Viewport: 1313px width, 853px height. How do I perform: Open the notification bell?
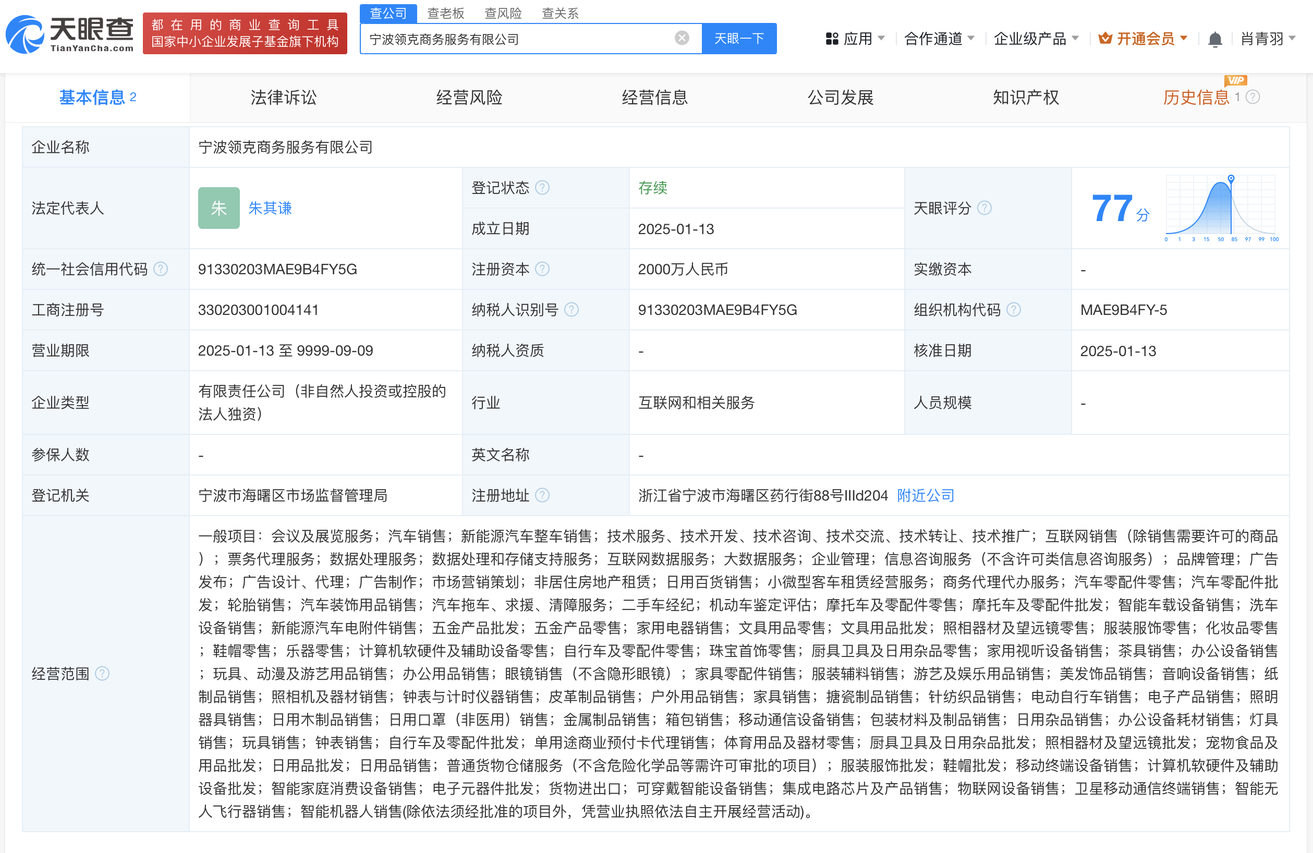(1214, 39)
